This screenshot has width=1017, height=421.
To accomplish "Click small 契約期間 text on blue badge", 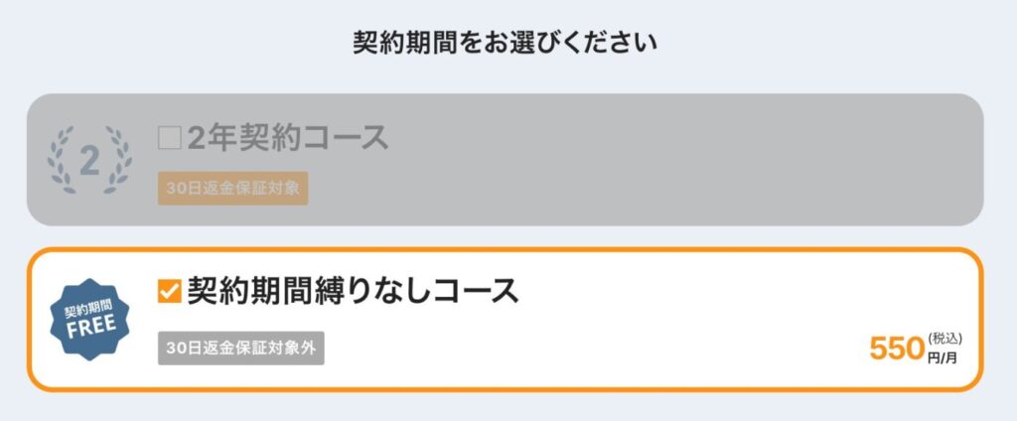I will [87, 309].
